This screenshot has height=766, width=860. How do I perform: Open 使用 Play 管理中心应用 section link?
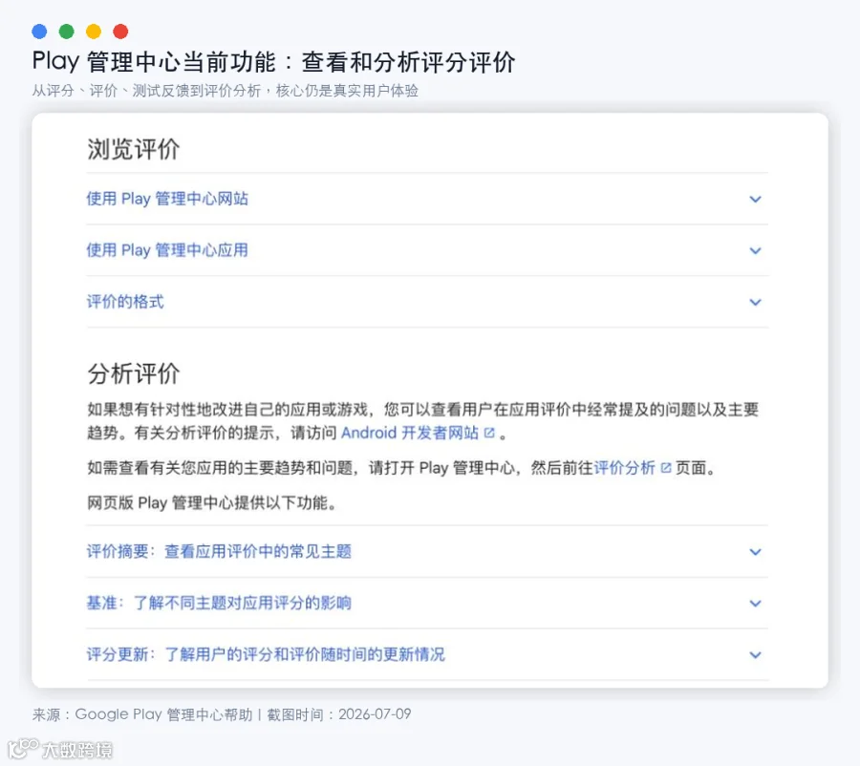point(167,250)
